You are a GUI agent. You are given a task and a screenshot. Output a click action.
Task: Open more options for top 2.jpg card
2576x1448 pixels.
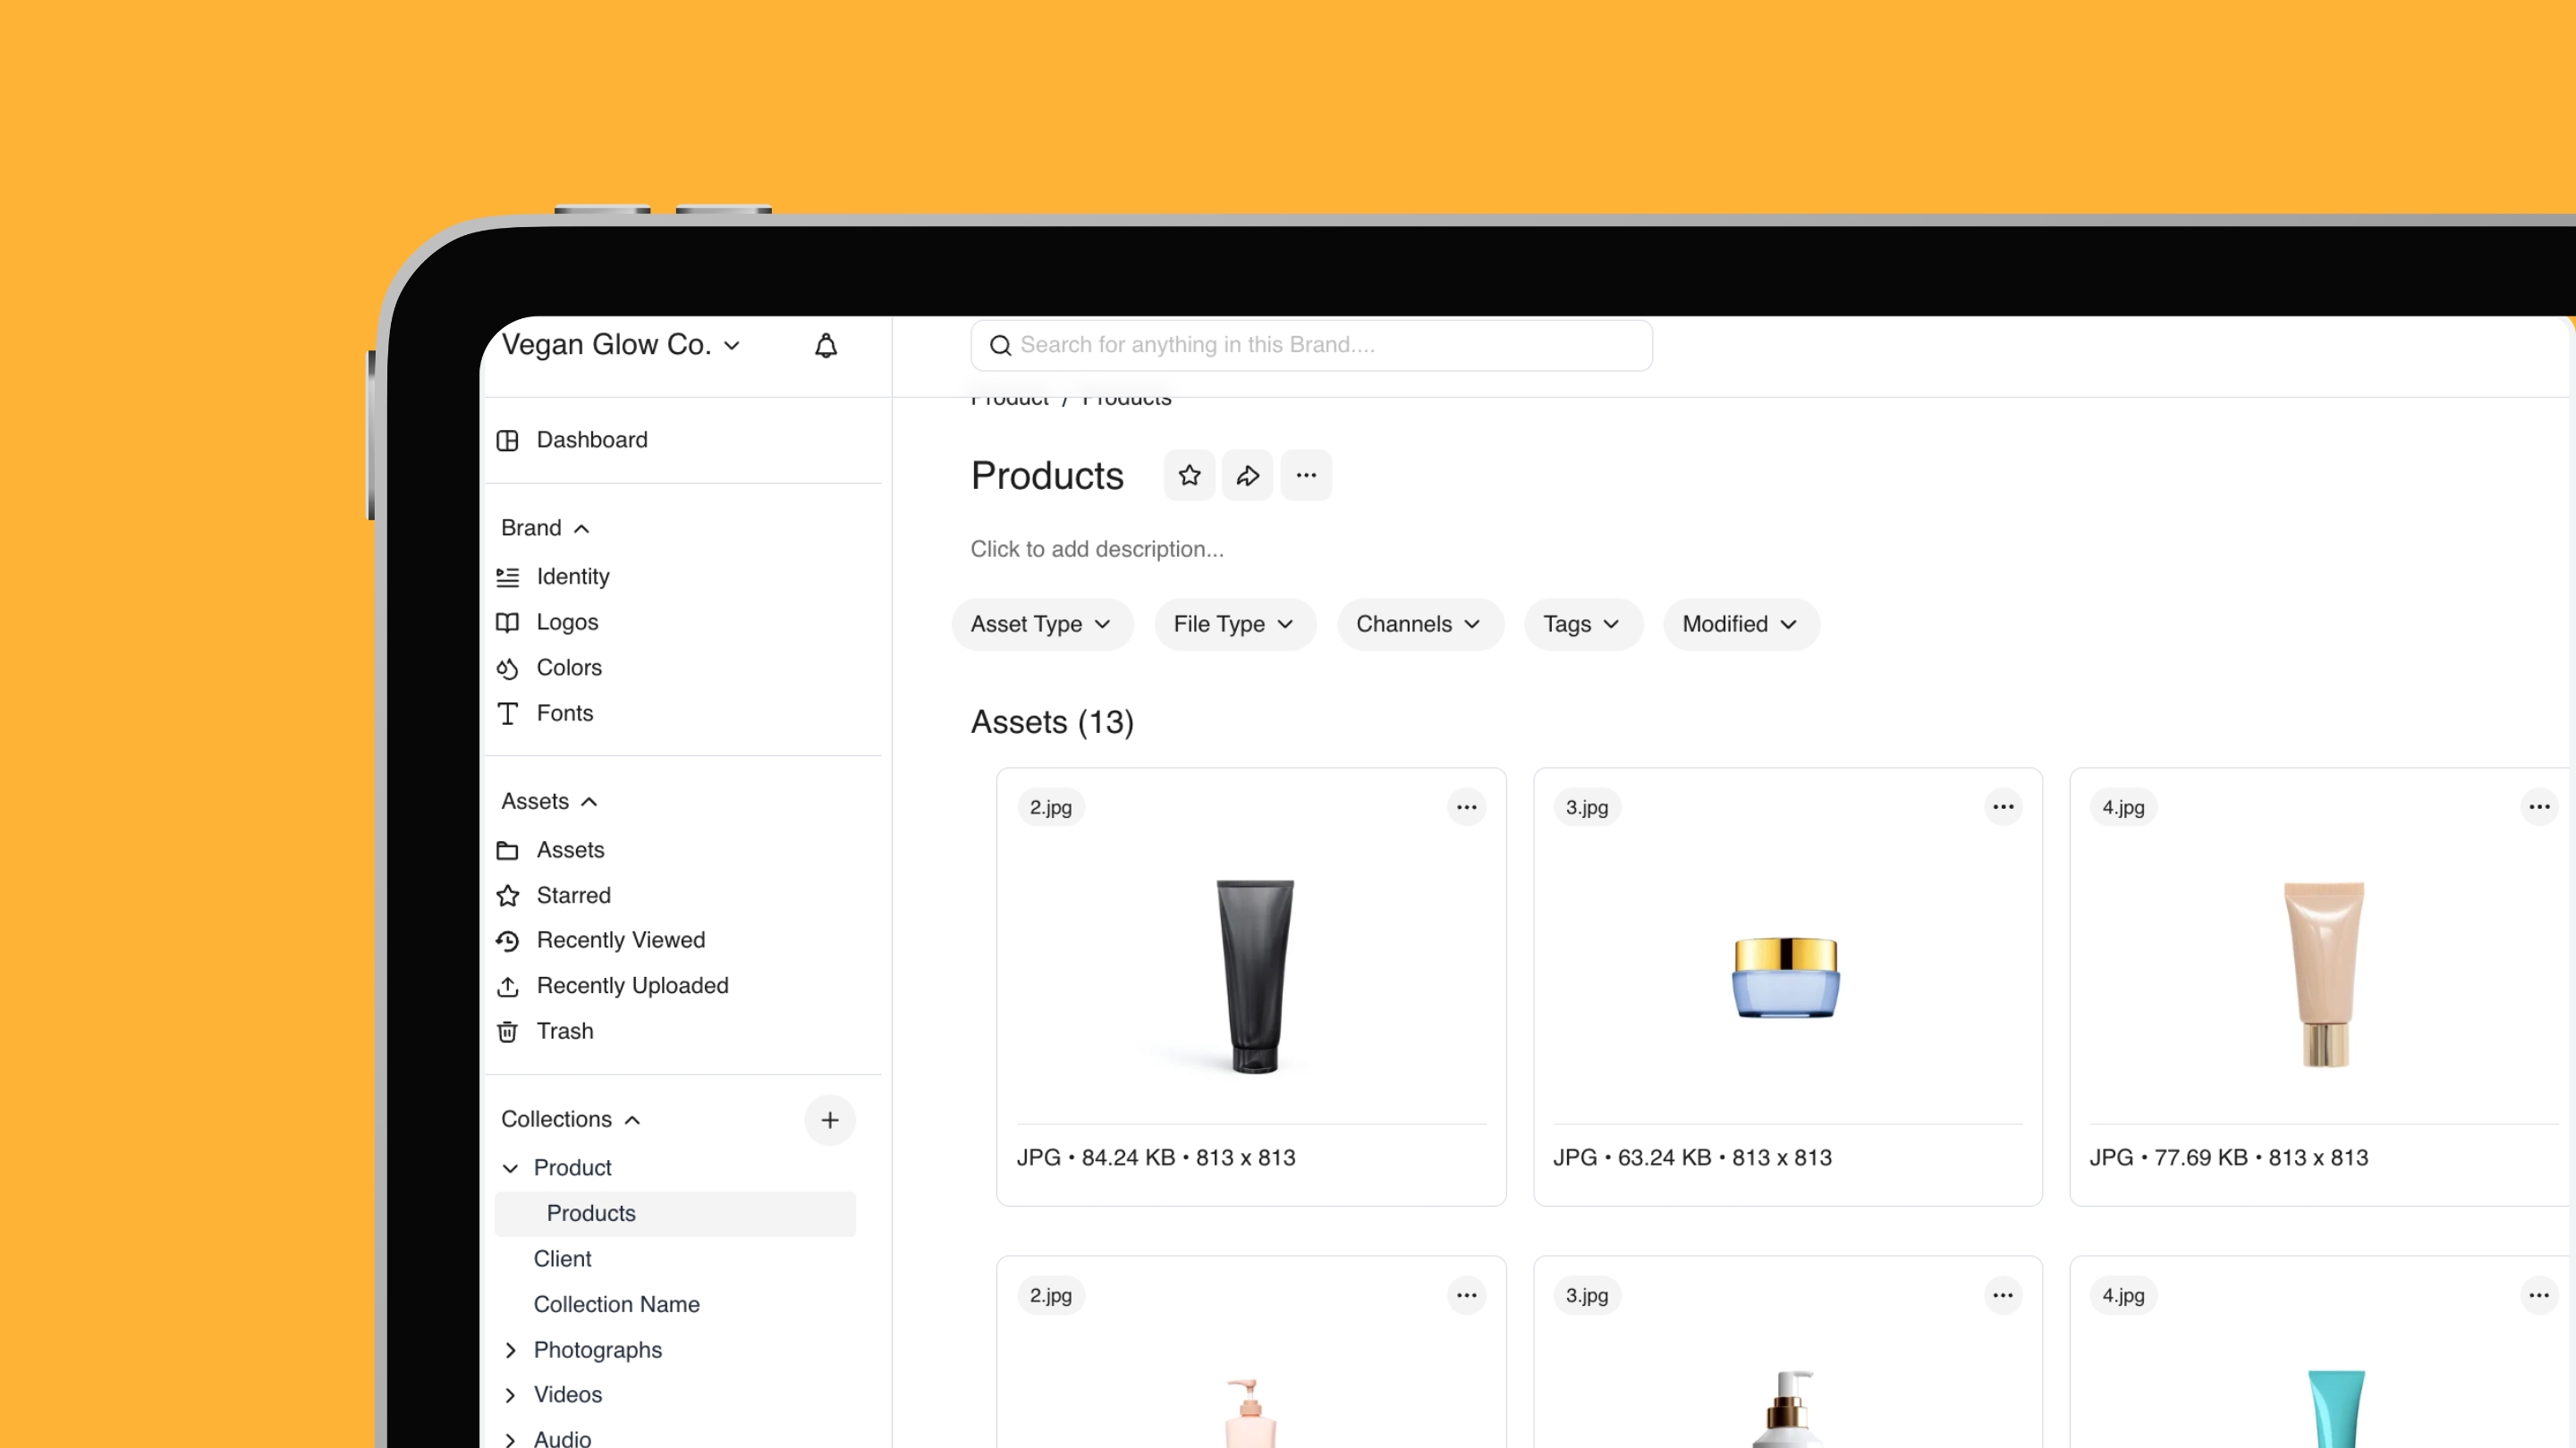(1466, 807)
